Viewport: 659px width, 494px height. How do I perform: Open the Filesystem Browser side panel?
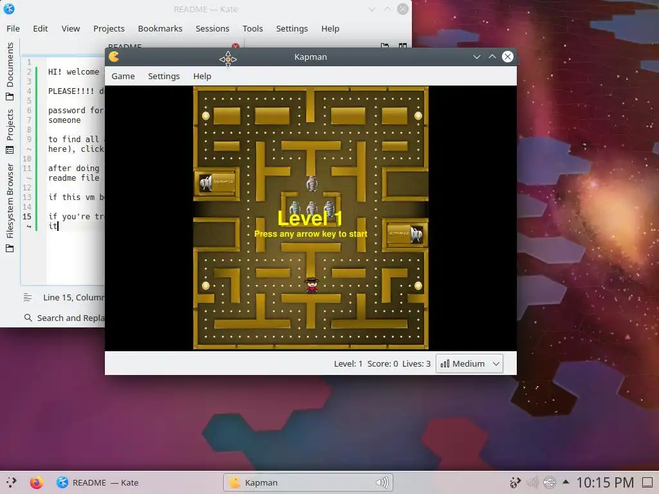[10, 208]
